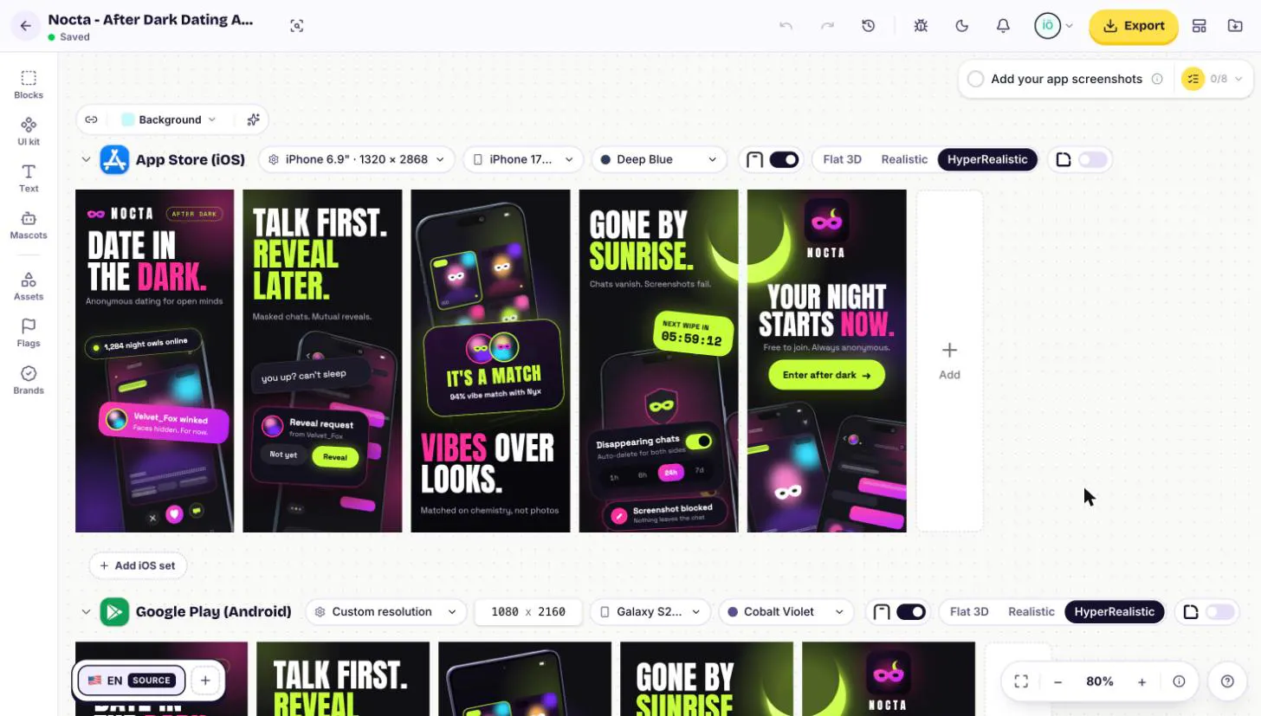This screenshot has width=1261, height=716.
Task: Check the Add your app screenshots circle
Action: tap(975, 79)
